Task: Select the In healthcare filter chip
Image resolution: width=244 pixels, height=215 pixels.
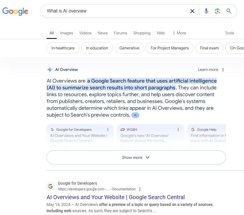Action: [x=63, y=48]
